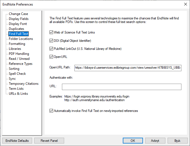Click the Authenticate with label

pos(61,78)
